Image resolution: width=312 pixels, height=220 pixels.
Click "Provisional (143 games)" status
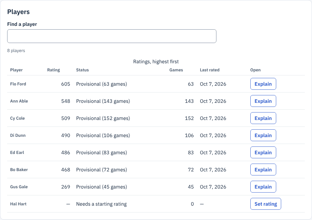pos(103,101)
